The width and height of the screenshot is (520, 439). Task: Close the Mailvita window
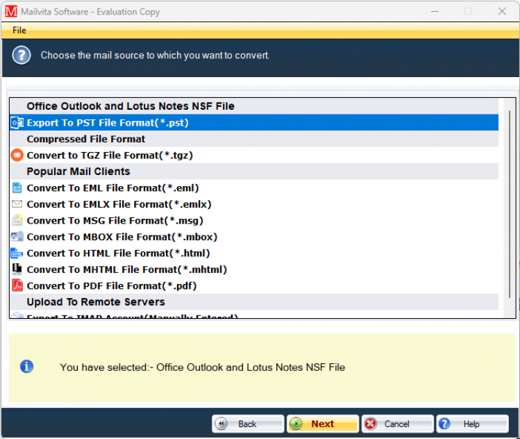502,11
